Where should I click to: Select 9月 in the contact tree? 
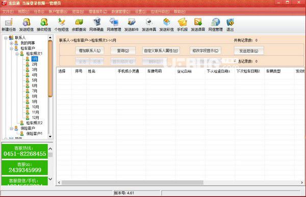(35, 101)
